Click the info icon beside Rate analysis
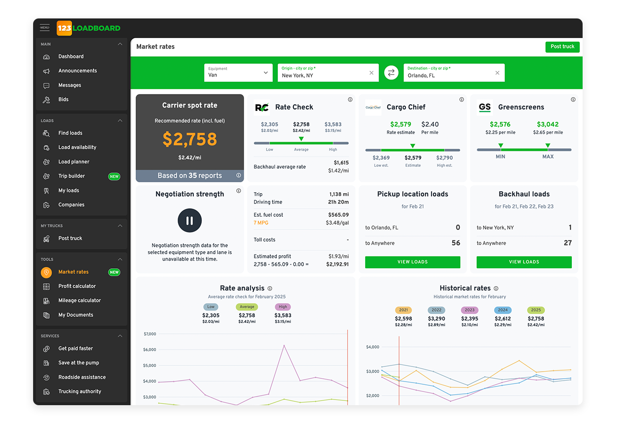This screenshot has height=425, width=619. pos(270,288)
